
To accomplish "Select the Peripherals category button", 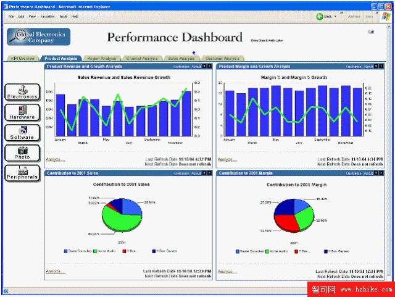I will [22, 173].
